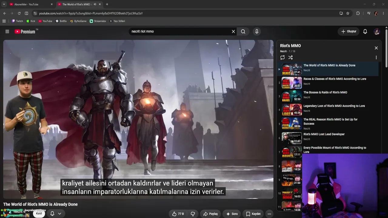Open playlist panel three-dot options
This screenshot has width=388, height=218.
[x=376, y=58]
